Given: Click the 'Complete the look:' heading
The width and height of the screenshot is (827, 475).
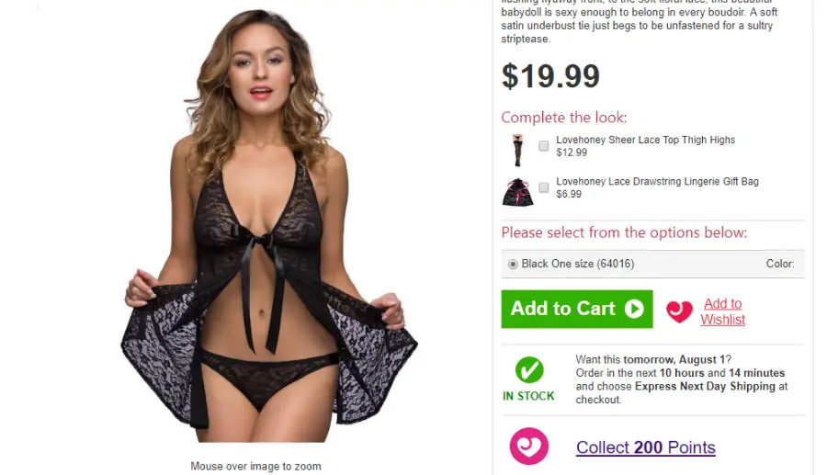Looking at the screenshot, I should (x=564, y=117).
